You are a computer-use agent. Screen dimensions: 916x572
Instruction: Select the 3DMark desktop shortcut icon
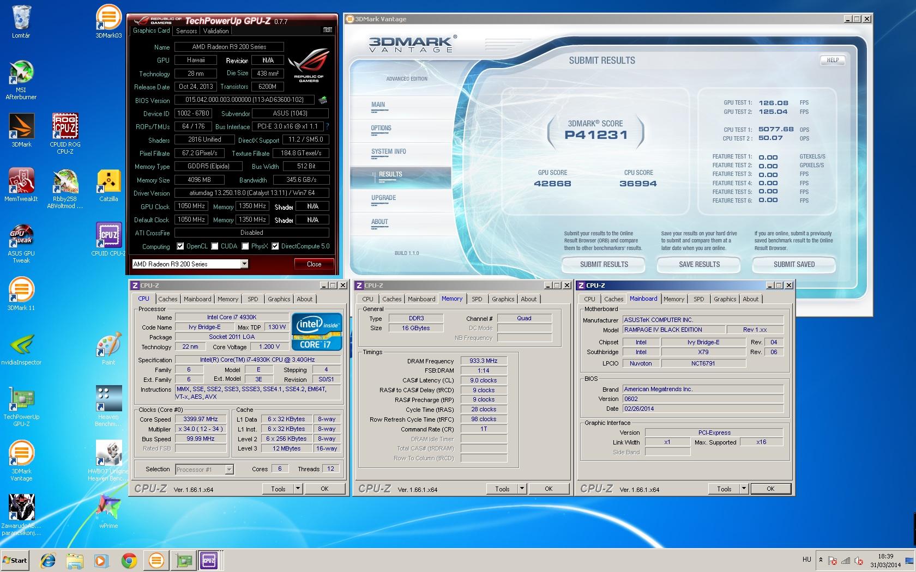tap(21, 130)
